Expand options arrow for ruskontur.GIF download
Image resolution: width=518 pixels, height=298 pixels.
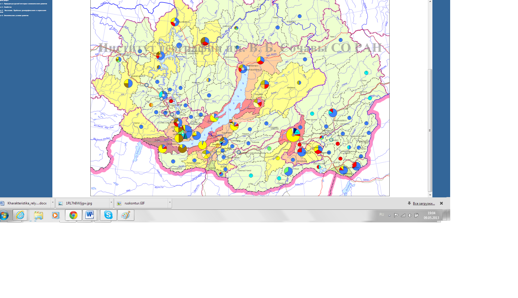(170, 203)
